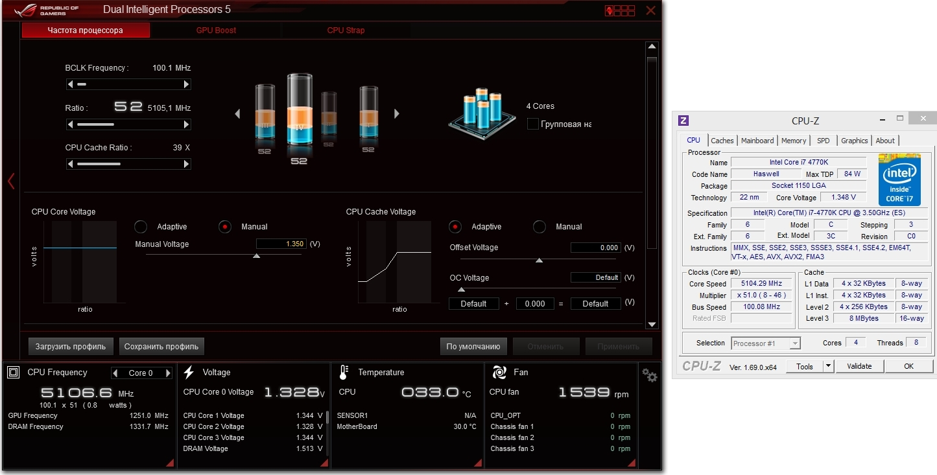Select the large core IV battery
The height and width of the screenshot is (475, 937).
[300, 110]
